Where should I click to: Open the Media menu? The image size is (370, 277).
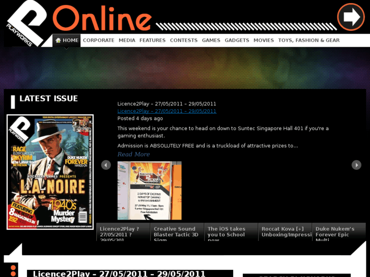coord(127,40)
